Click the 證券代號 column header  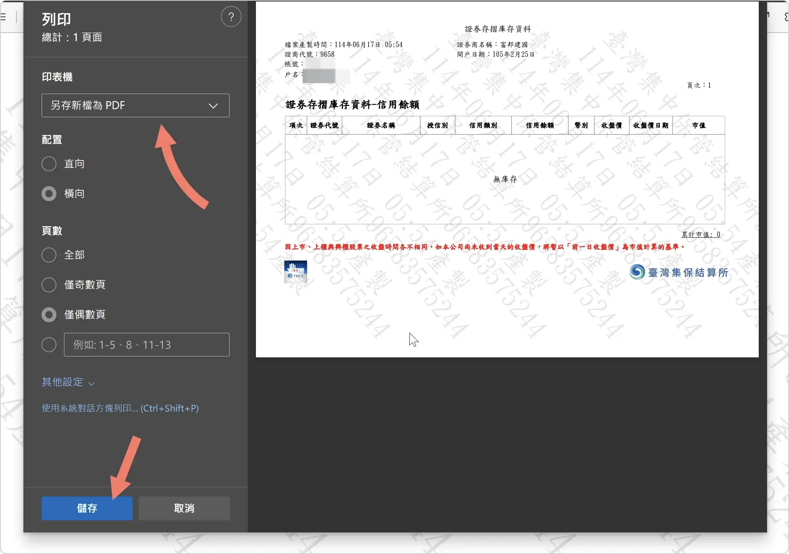(x=324, y=125)
